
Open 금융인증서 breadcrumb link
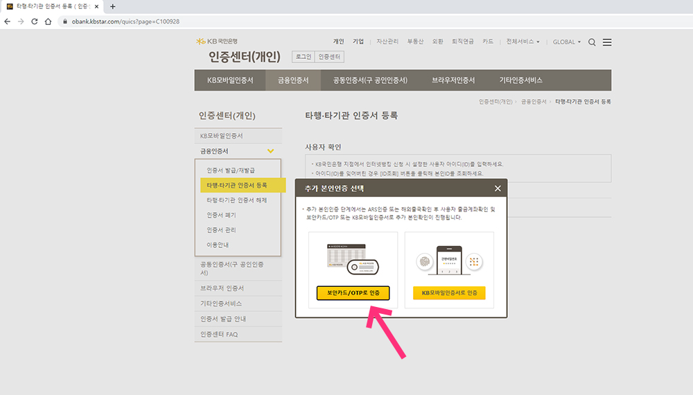pyautogui.click(x=534, y=102)
